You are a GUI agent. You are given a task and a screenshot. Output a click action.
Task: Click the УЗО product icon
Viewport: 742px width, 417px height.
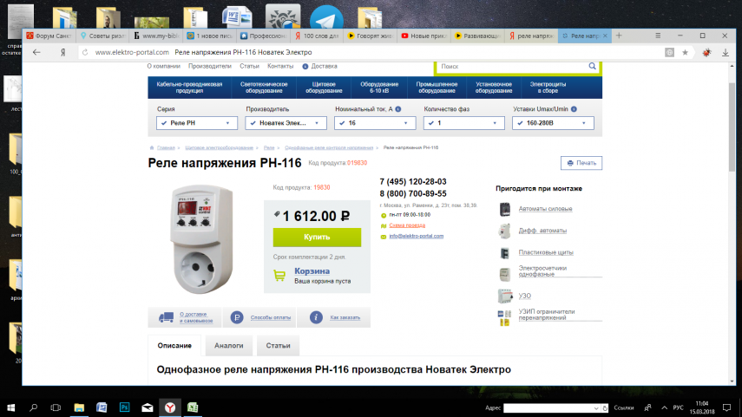pyautogui.click(x=505, y=296)
